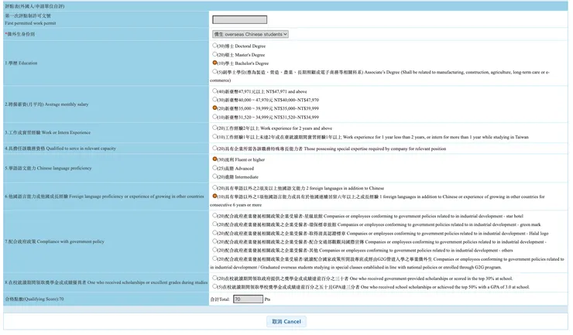573x335 pixels.
Task: Select Advanced Chinese proficiency
Action: click(214, 168)
